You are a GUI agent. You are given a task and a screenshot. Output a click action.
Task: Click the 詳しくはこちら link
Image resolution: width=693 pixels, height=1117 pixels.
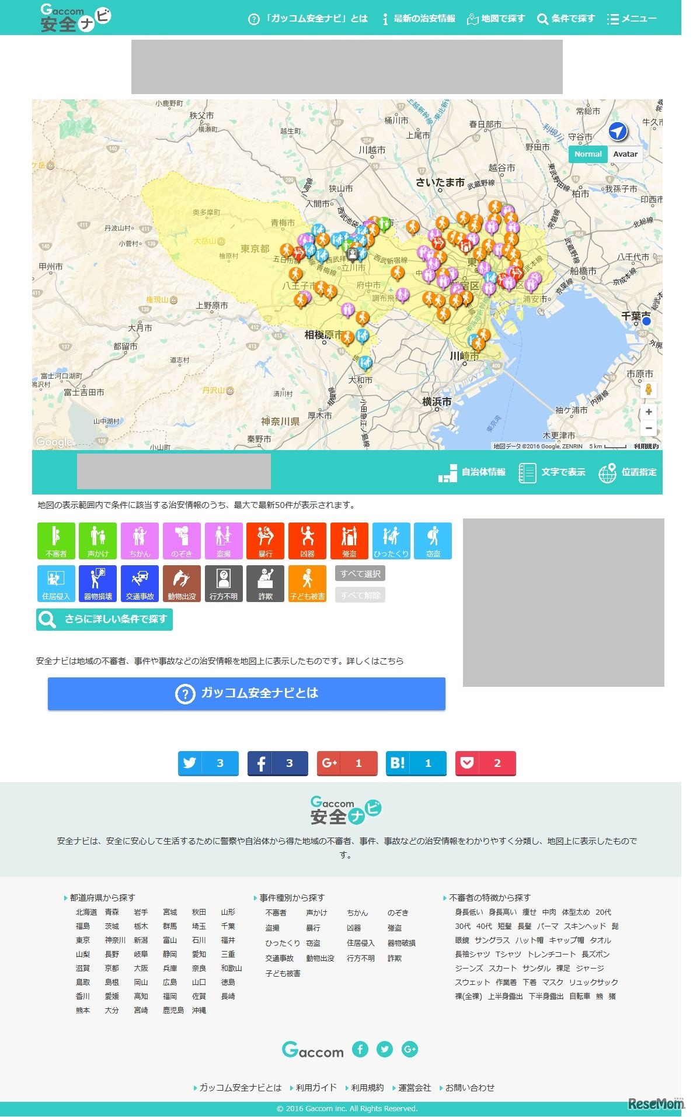(375, 661)
